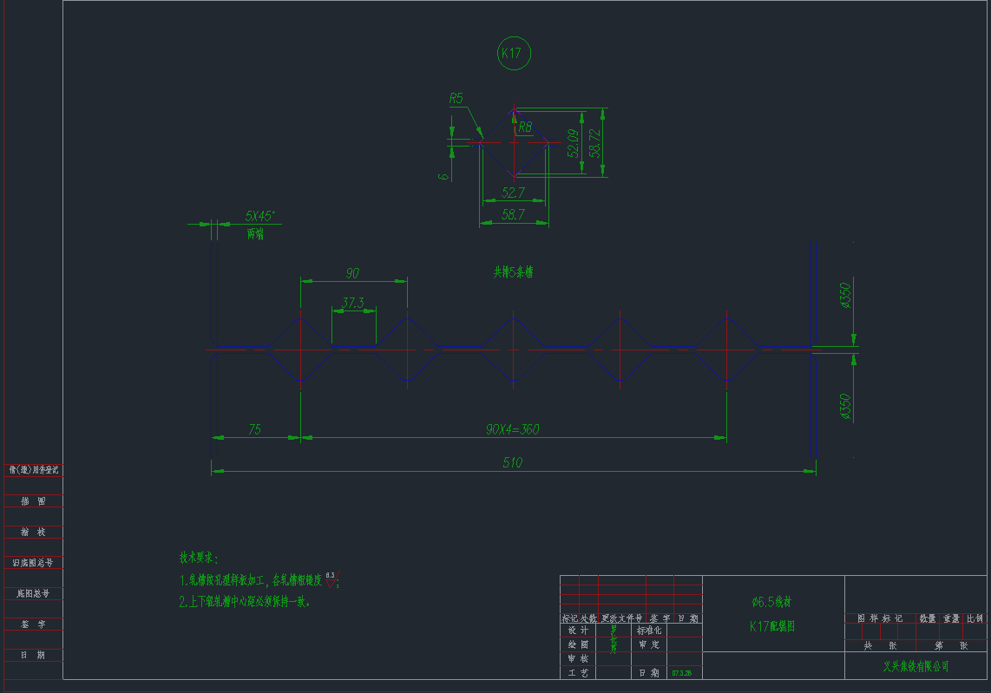
Task: Click the 标准化 title block cell
Action: (647, 631)
